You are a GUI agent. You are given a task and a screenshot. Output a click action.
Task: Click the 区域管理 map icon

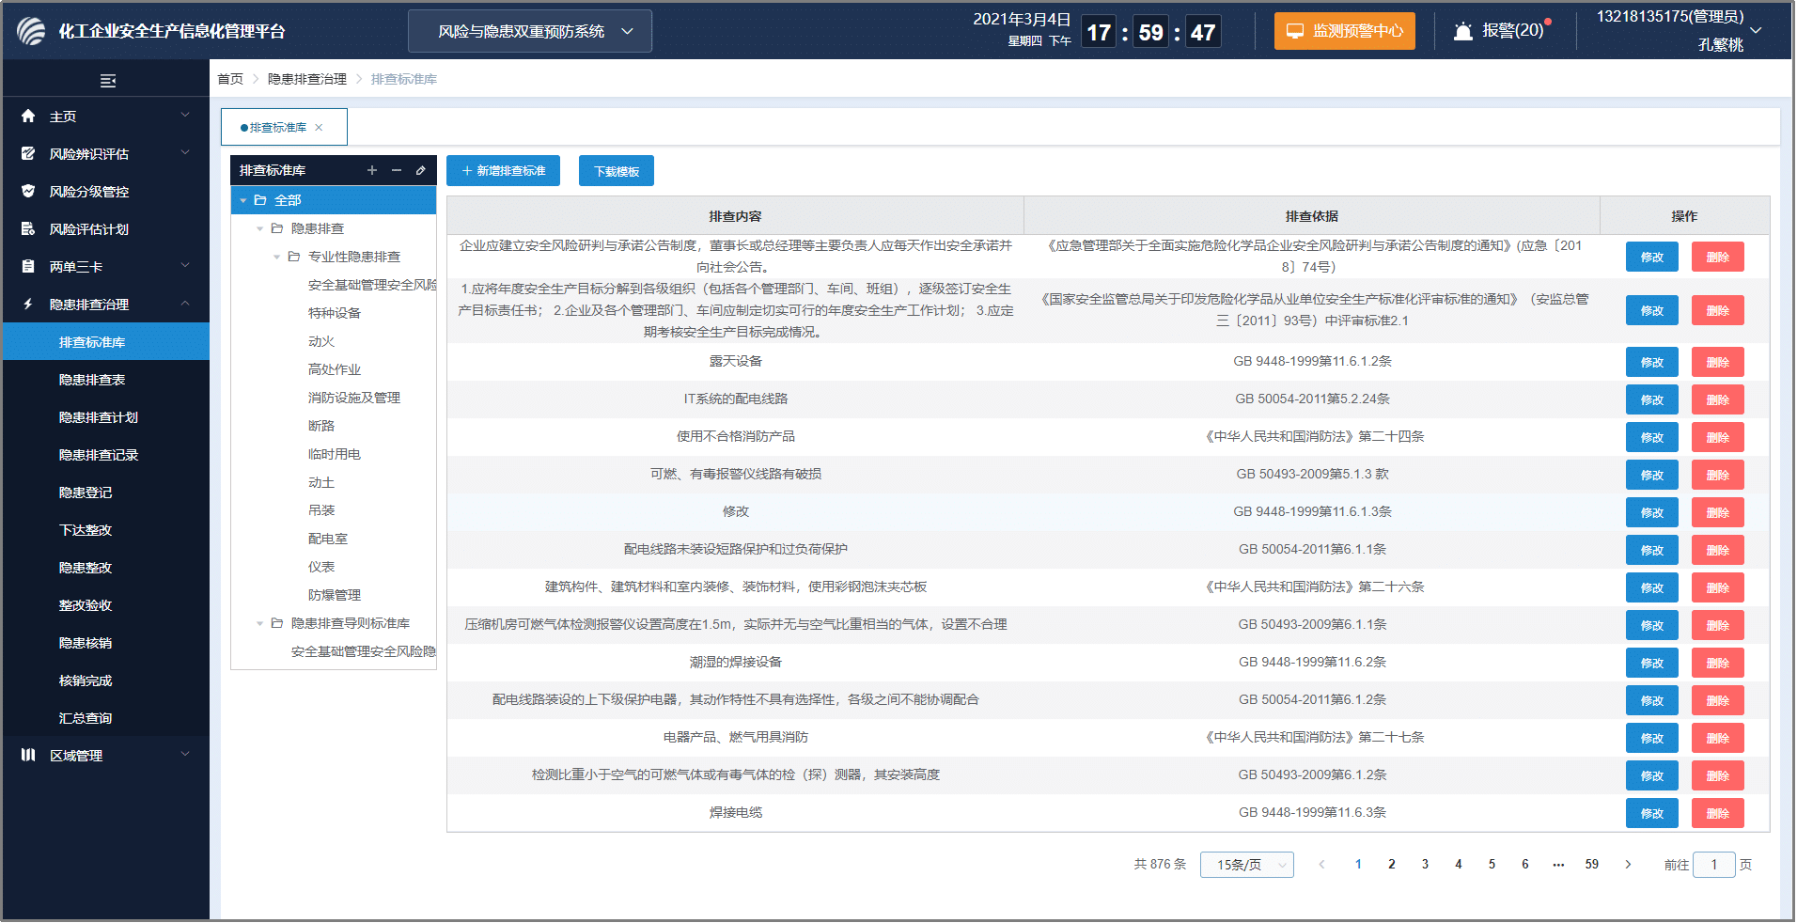point(28,755)
